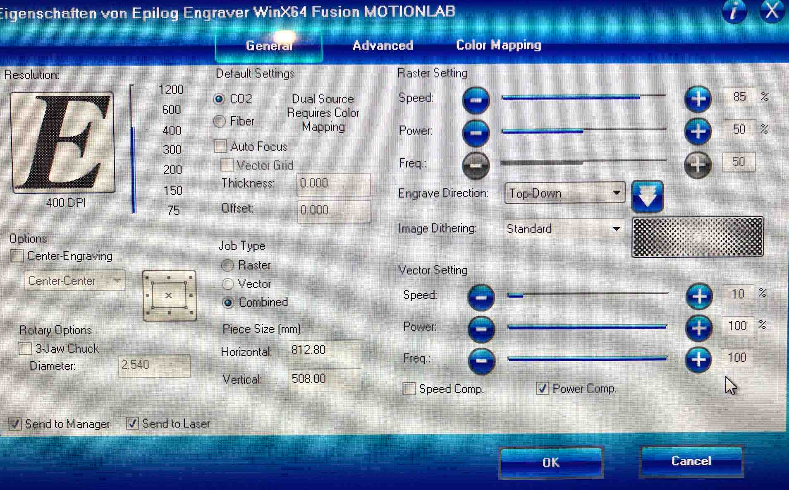Decrease raster speed with minus button
789x490 pixels.
pos(476,100)
